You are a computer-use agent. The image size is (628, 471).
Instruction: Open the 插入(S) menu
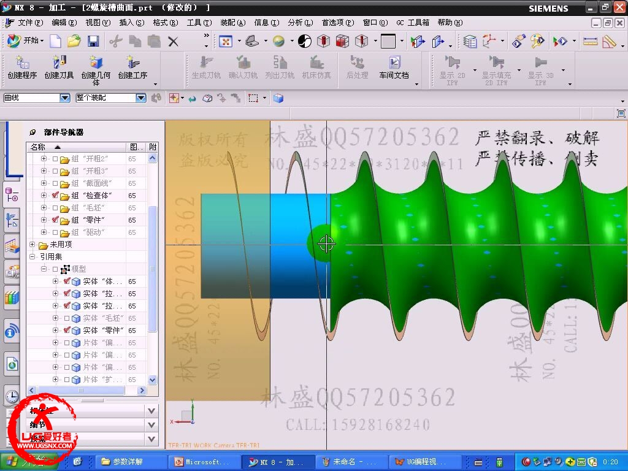point(131,23)
